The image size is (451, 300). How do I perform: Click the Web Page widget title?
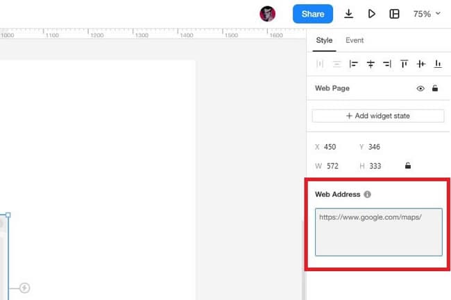click(332, 89)
